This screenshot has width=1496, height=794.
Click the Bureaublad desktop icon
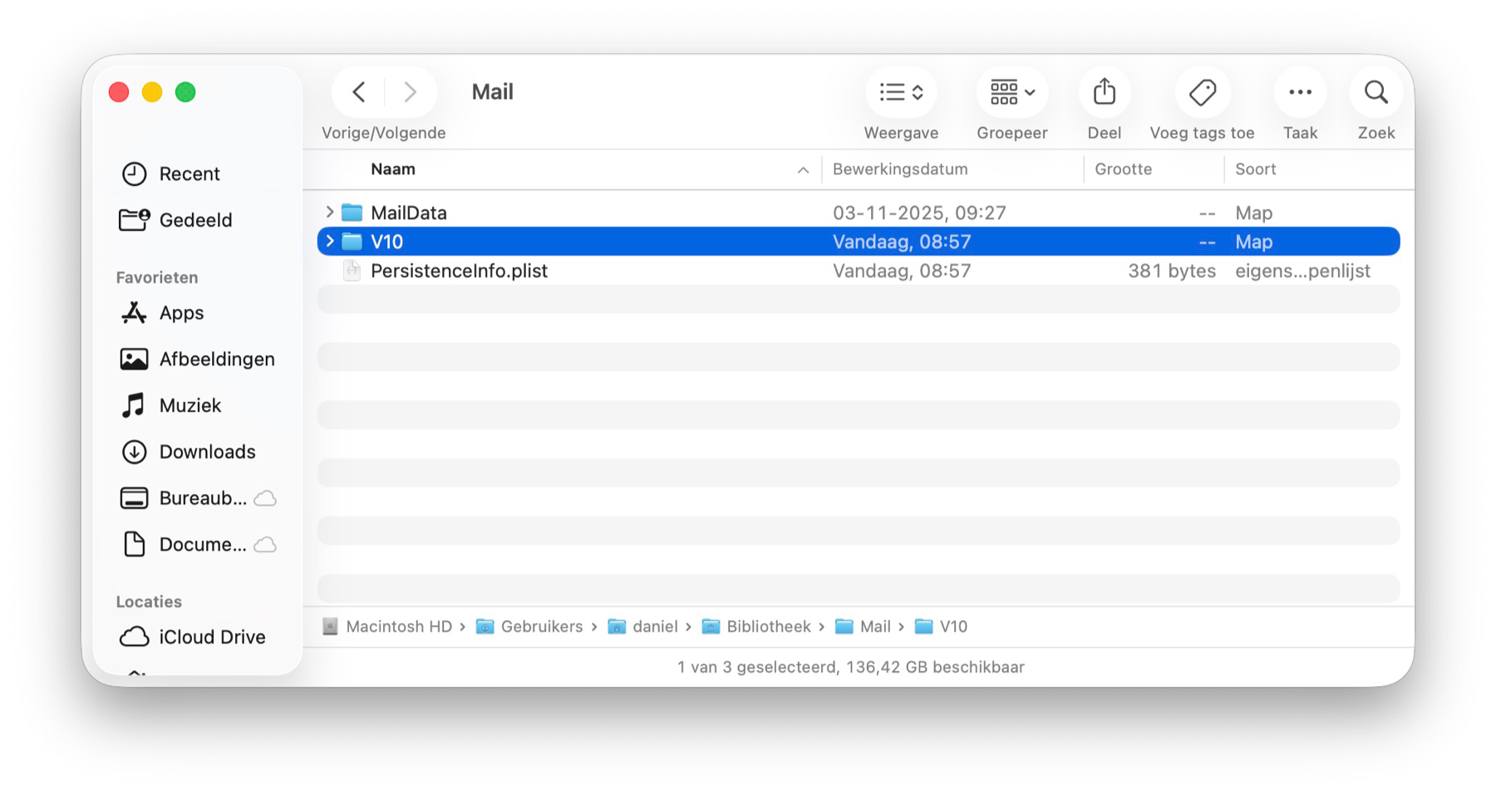pos(134,498)
